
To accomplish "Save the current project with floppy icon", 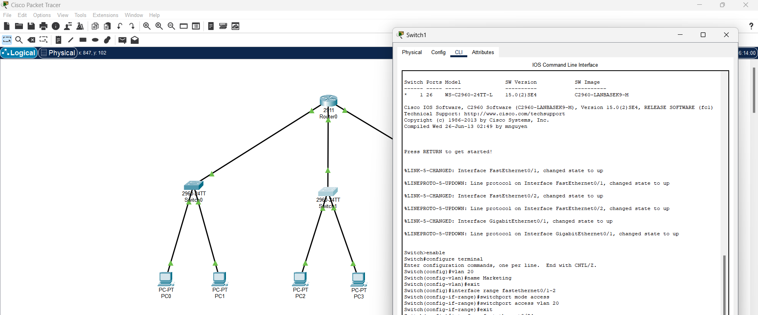I will [31, 26].
